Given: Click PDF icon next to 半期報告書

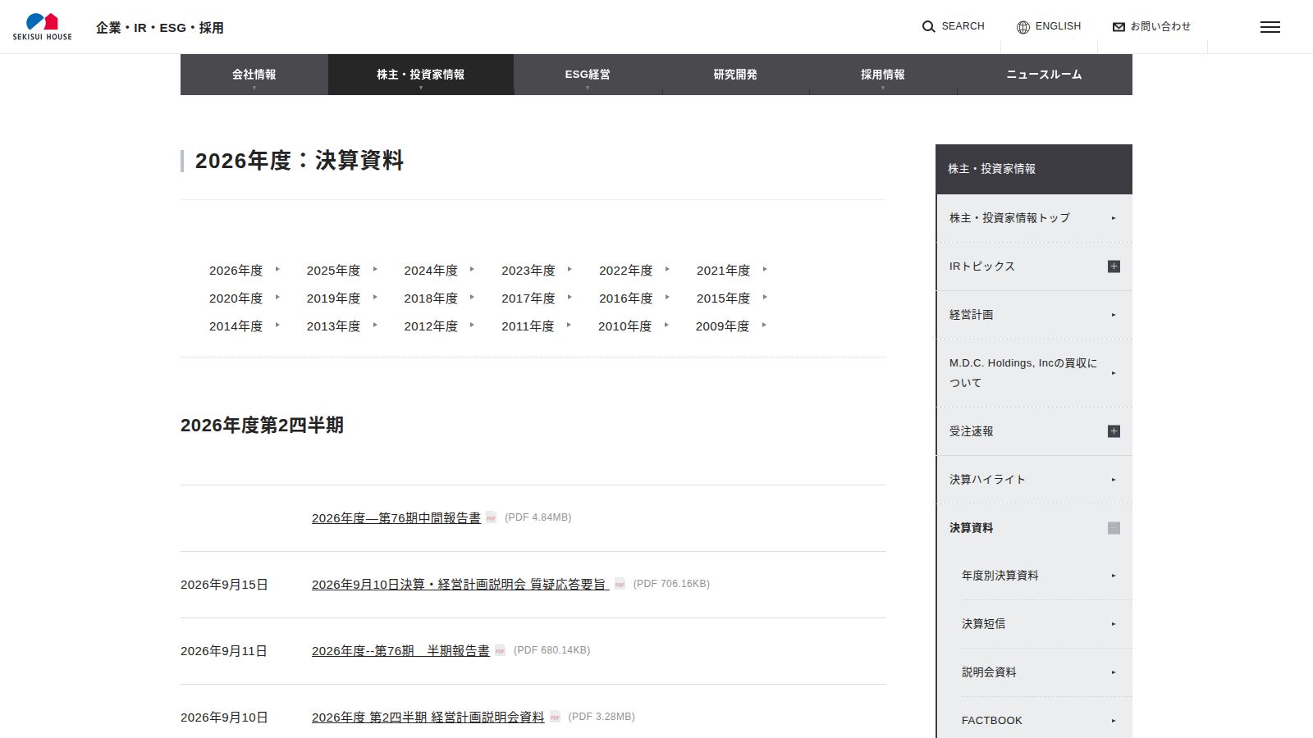Looking at the screenshot, I should (500, 650).
